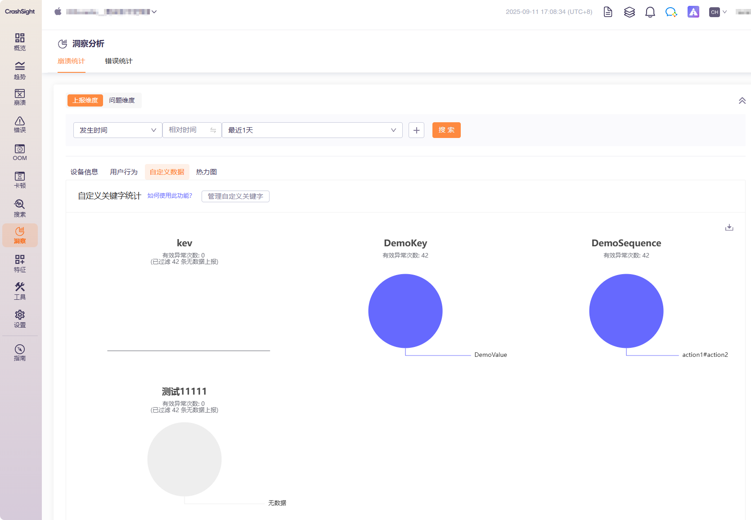Screen dimensions: 751x520
Task: Click the notification bell icon
Action: 650,12
